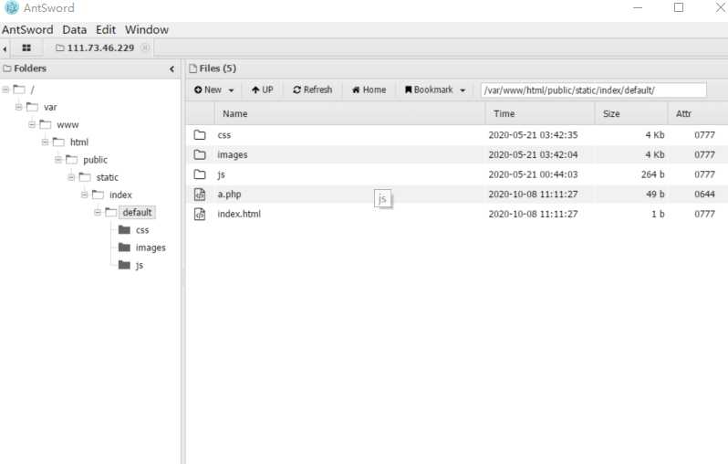Viewport: 728px width, 464px height.
Task: Click the css folder icon in tree
Action: coord(124,229)
